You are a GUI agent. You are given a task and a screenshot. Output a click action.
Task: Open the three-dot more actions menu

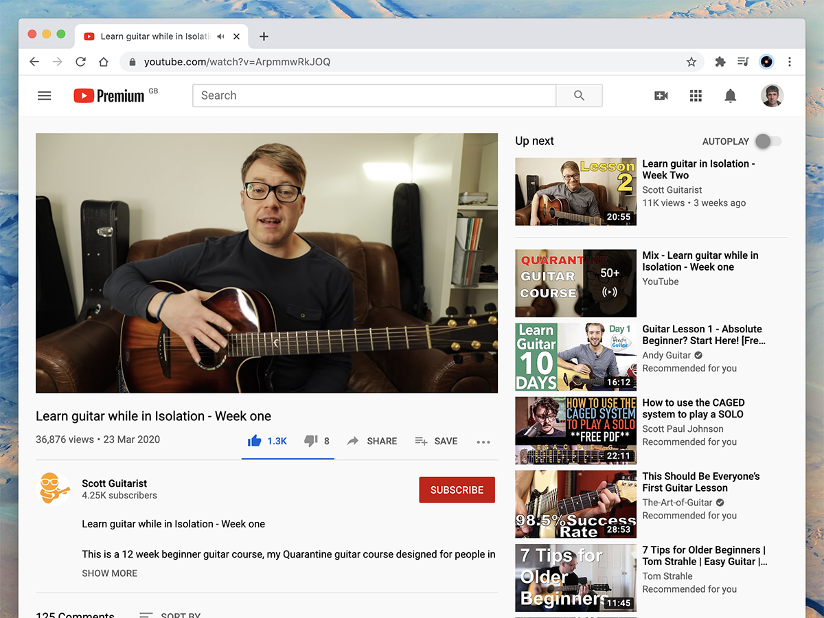pyautogui.click(x=483, y=442)
